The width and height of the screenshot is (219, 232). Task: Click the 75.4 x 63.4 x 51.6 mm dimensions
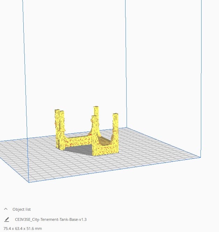tap(23, 229)
